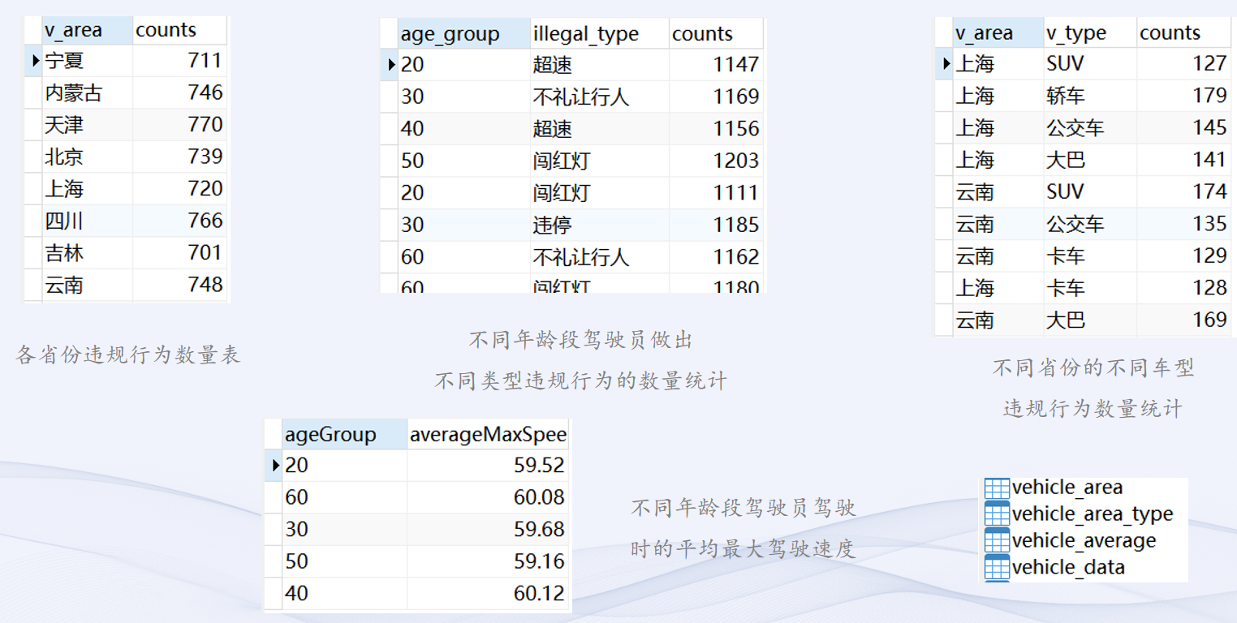Image resolution: width=1237 pixels, height=623 pixels.
Task: Click the count value 720
Action: click(205, 189)
